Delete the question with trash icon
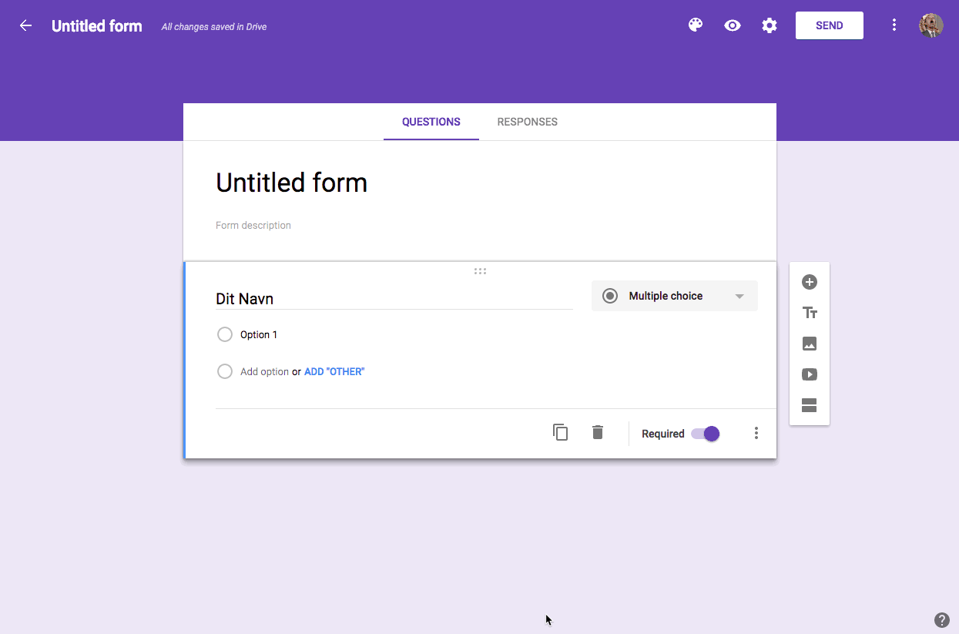Viewport: 959px width, 634px height. click(x=598, y=433)
